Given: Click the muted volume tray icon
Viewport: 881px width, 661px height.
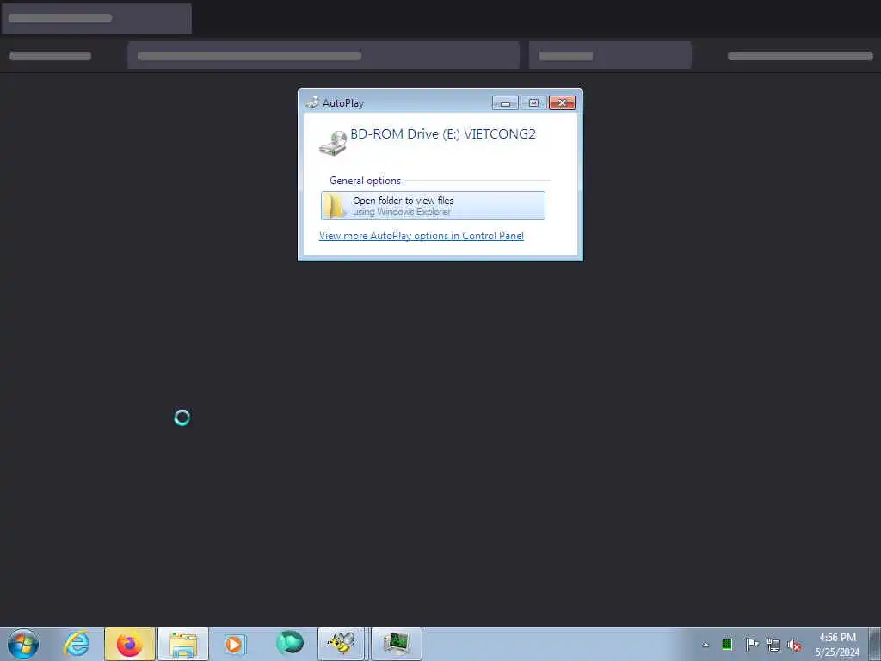Looking at the screenshot, I should 794,645.
